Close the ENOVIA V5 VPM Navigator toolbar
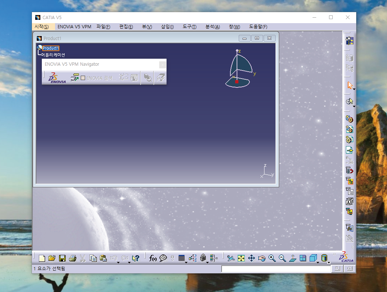 coord(163,65)
